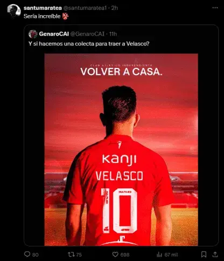
Task: Open the three-dot more options menu
Action: click(215, 8)
